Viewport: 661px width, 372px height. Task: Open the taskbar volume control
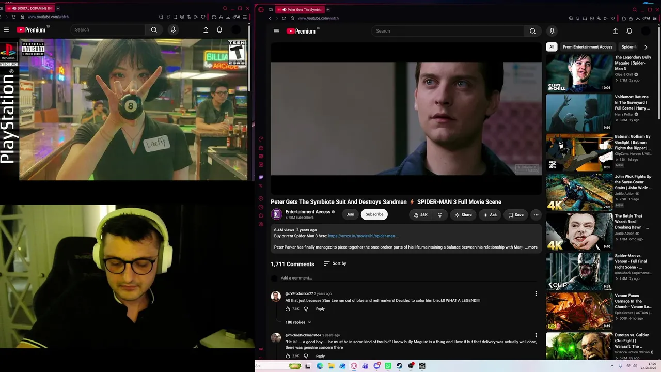coord(635,366)
